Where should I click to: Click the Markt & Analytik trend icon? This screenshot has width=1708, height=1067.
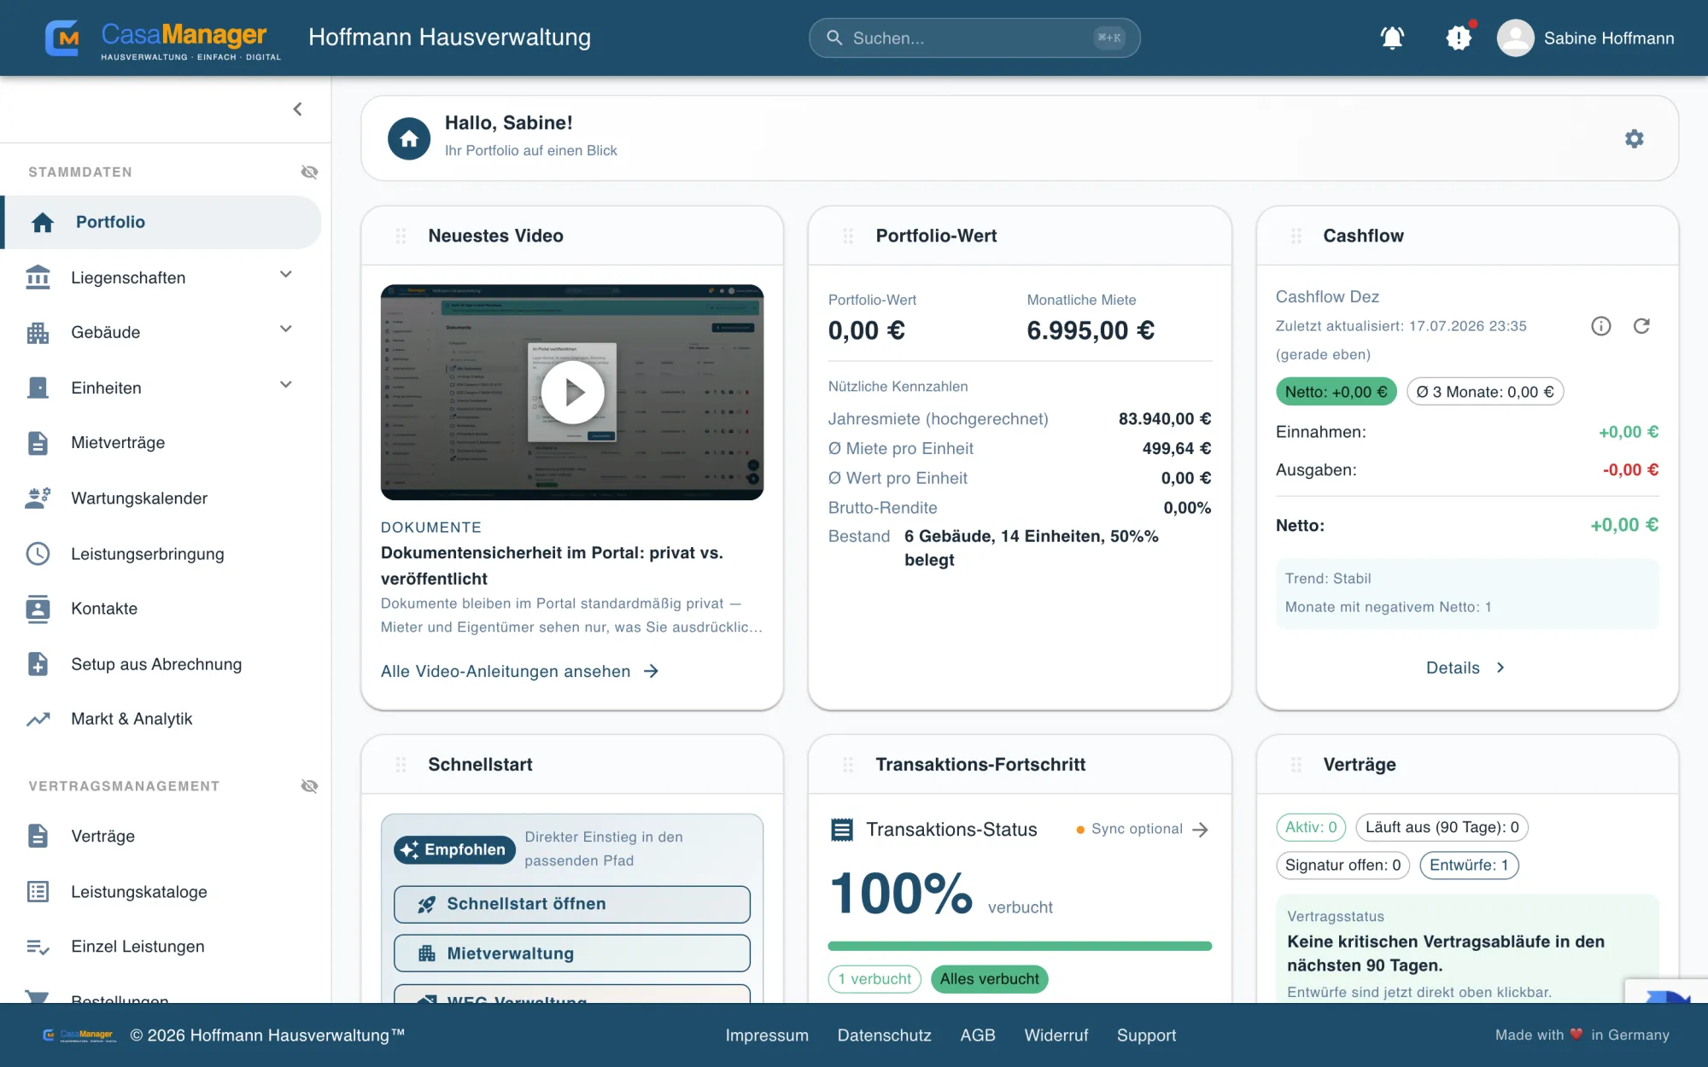[x=38, y=719]
